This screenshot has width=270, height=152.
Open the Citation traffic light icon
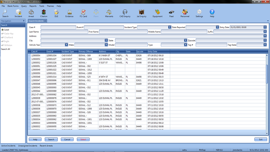coord(44,13)
